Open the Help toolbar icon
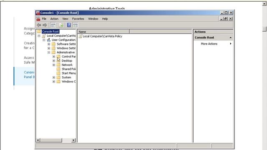The width and height of the screenshot is (267, 150). pos(69,25)
